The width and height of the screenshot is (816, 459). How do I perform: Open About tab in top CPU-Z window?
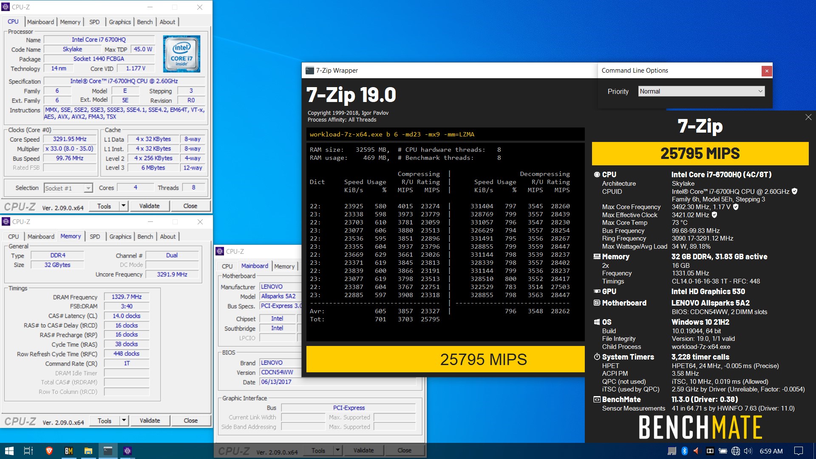click(x=167, y=22)
